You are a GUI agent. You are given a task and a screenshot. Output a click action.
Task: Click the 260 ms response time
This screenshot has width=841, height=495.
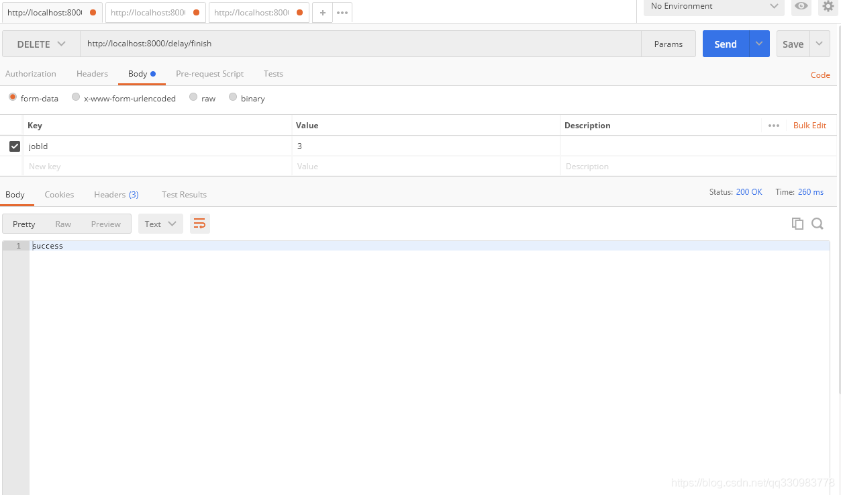tap(811, 191)
